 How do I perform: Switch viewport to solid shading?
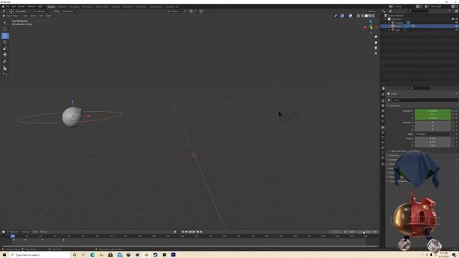[366, 16]
